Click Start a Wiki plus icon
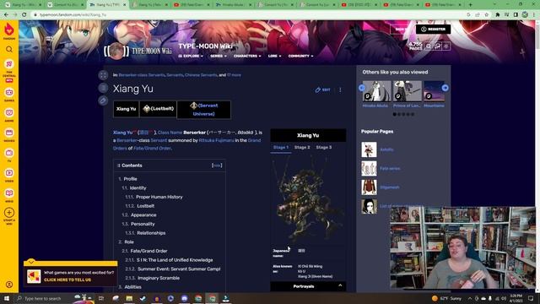The image size is (540, 304). coord(9,213)
